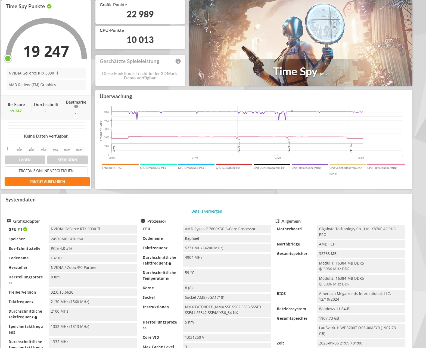Image resolution: width=426 pixels, height=348 pixels.
Task: Click the 4904 MHz average clock value
Action: [226, 260]
